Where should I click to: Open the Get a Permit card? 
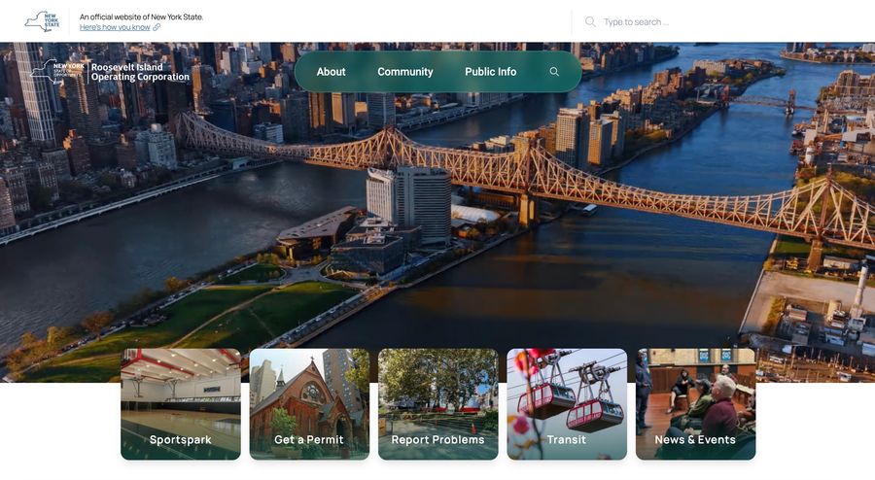[x=309, y=404]
